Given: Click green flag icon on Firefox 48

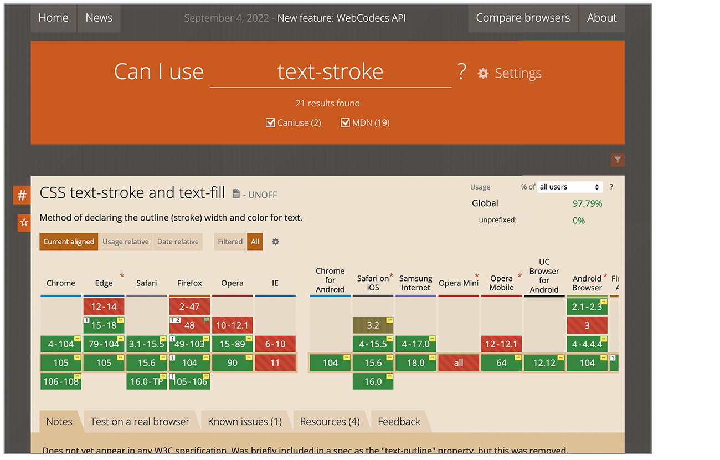Looking at the screenshot, I should (206, 320).
